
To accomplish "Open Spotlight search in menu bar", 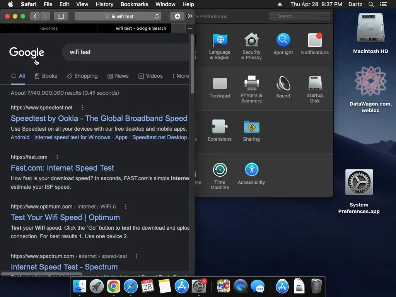I will coord(371,4).
